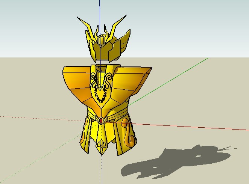The height and width of the screenshot is (184, 249).
Task: Click the red gem on the belt
Action: click(101, 121)
